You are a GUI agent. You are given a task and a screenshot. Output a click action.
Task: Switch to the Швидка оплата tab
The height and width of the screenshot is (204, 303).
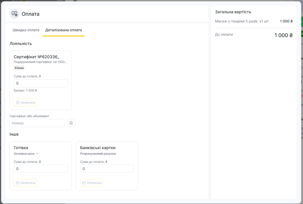[26, 30]
